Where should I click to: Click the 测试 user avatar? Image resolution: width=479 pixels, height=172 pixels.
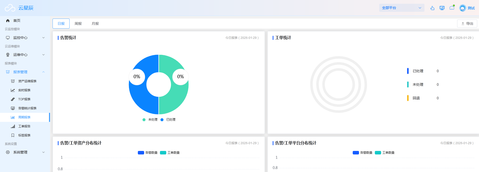pyautogui.click(x=463, y=8)
